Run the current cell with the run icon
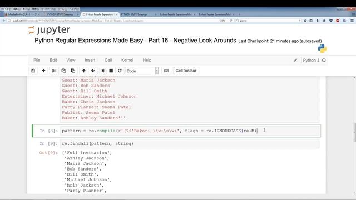Viewport: 356px width, 200px height. point(103,71)
